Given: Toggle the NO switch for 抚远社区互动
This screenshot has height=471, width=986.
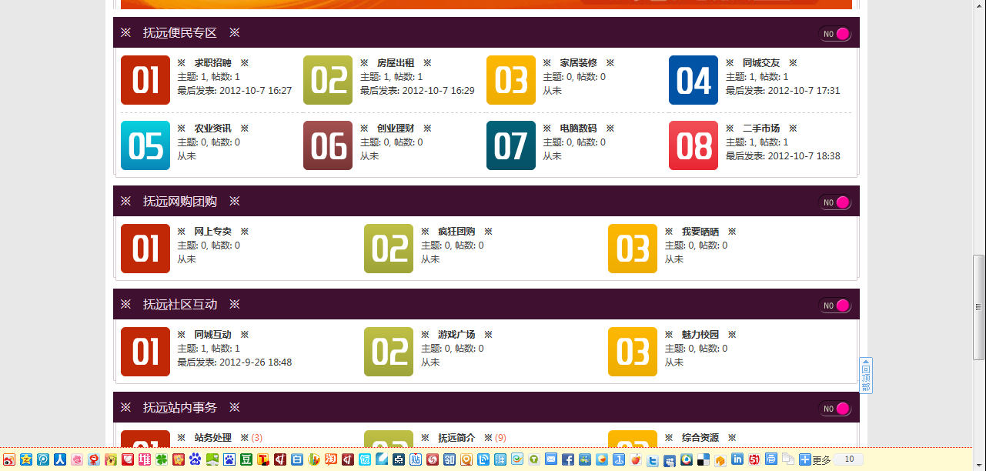Looking at the screenshot, I should click(x=835, y=306).
